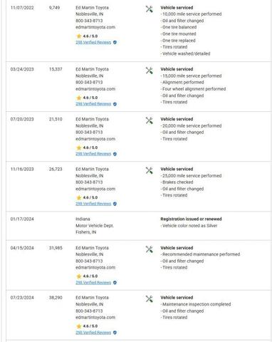Click Ed Martin Toyota name in 31,985 entry
This screenshot has width=272, height=342.
(x=92, y=248)
